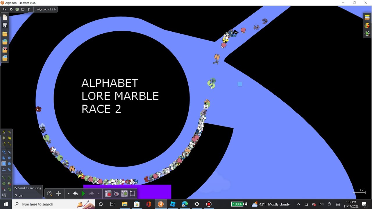
Task: Click the ALPHABET LORE MARBLE RACE 2 text
Action: 120,96
